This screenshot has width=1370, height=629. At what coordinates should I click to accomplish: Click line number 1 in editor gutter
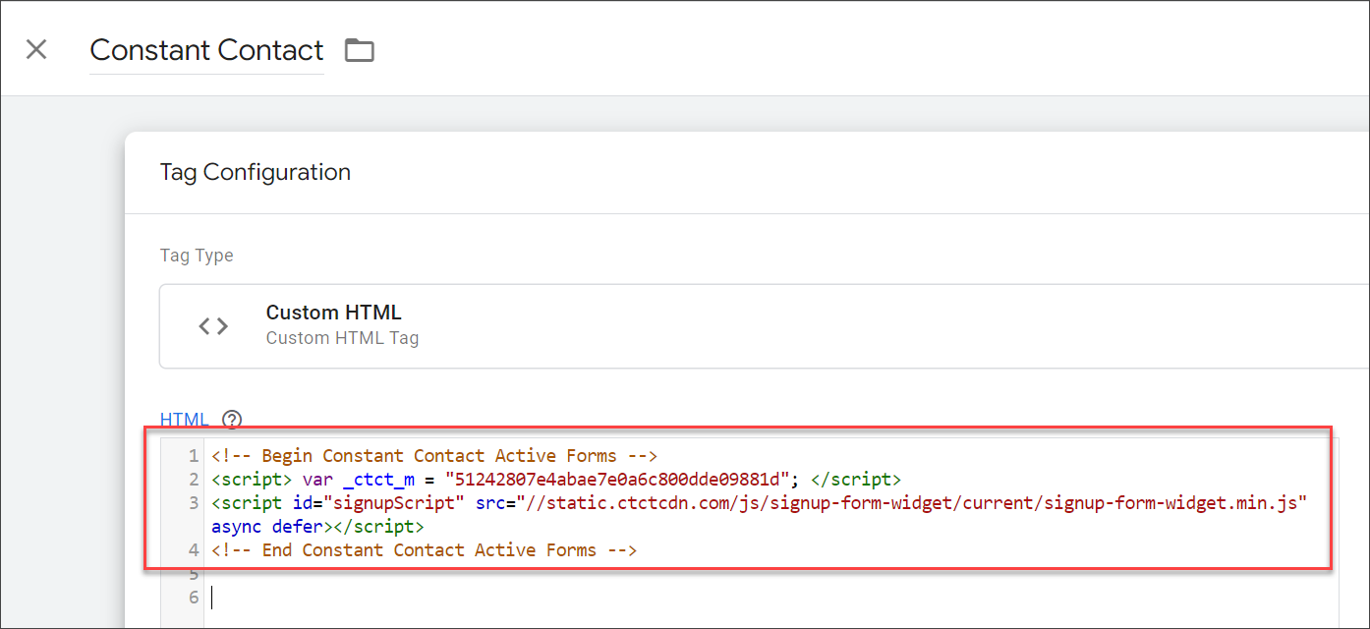(194, 456)
